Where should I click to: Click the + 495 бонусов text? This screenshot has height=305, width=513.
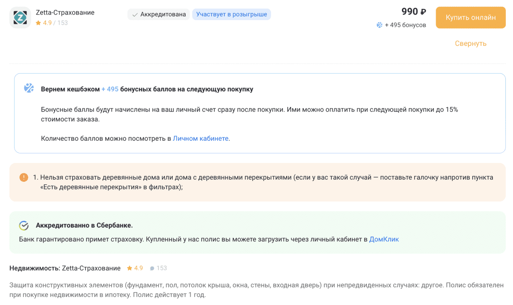pyautogui.click(x=405, y=25)
